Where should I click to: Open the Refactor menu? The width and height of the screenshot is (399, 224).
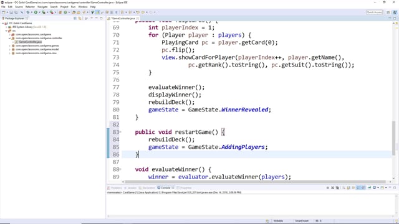(30, 7)
